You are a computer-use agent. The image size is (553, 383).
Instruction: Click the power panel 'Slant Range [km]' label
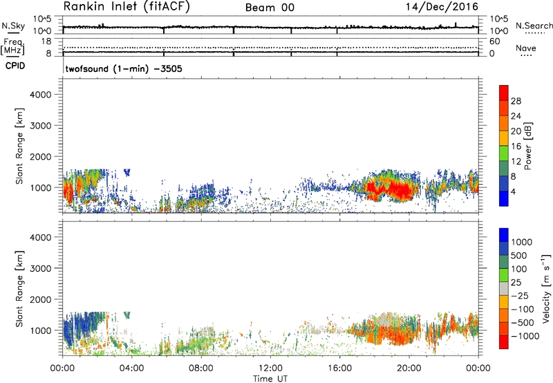coord(19,146)
